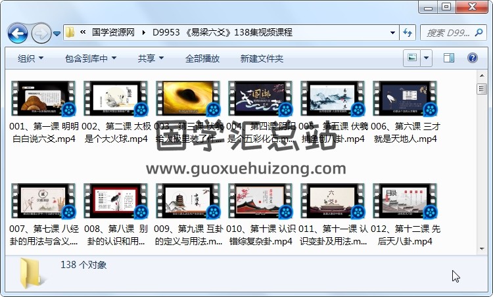Open Help via the question mark icon
Viewport: 493px width, 297px height.
click(x=472, y=58)
